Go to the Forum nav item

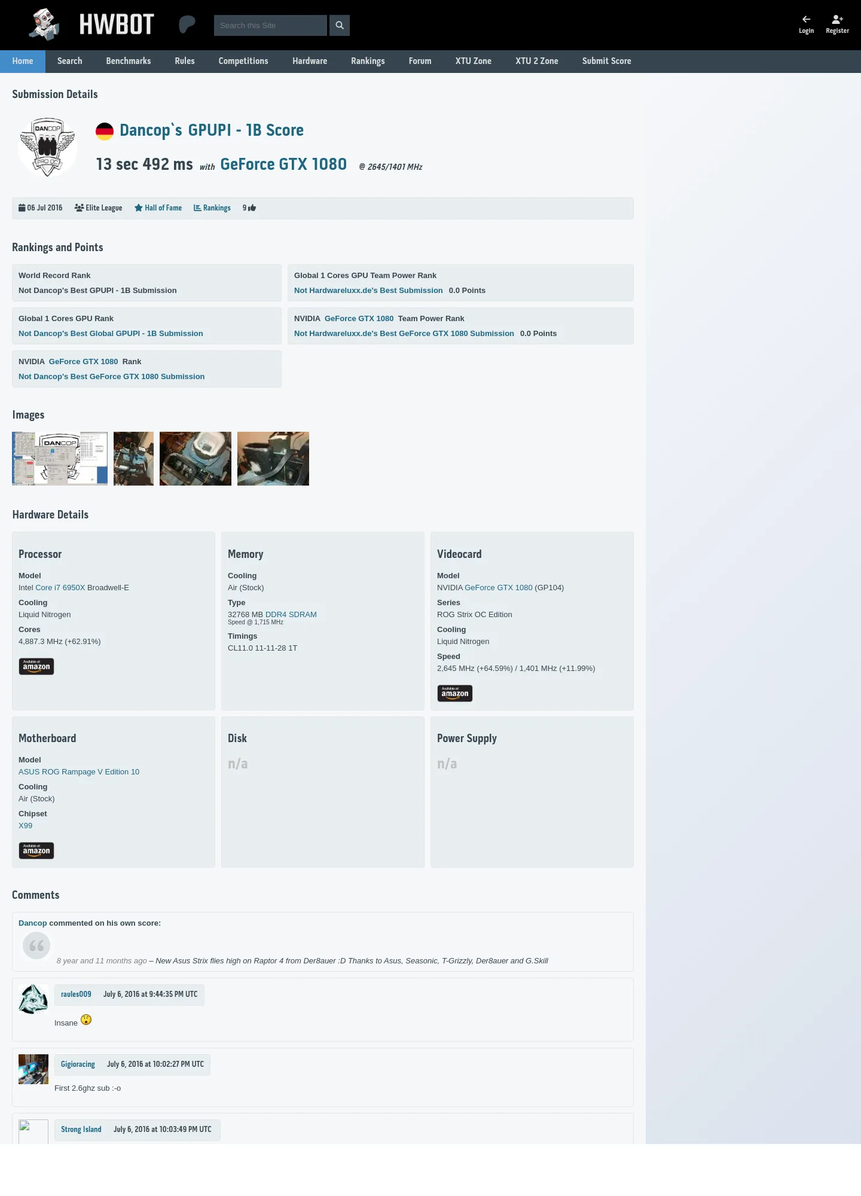(420, 61)
